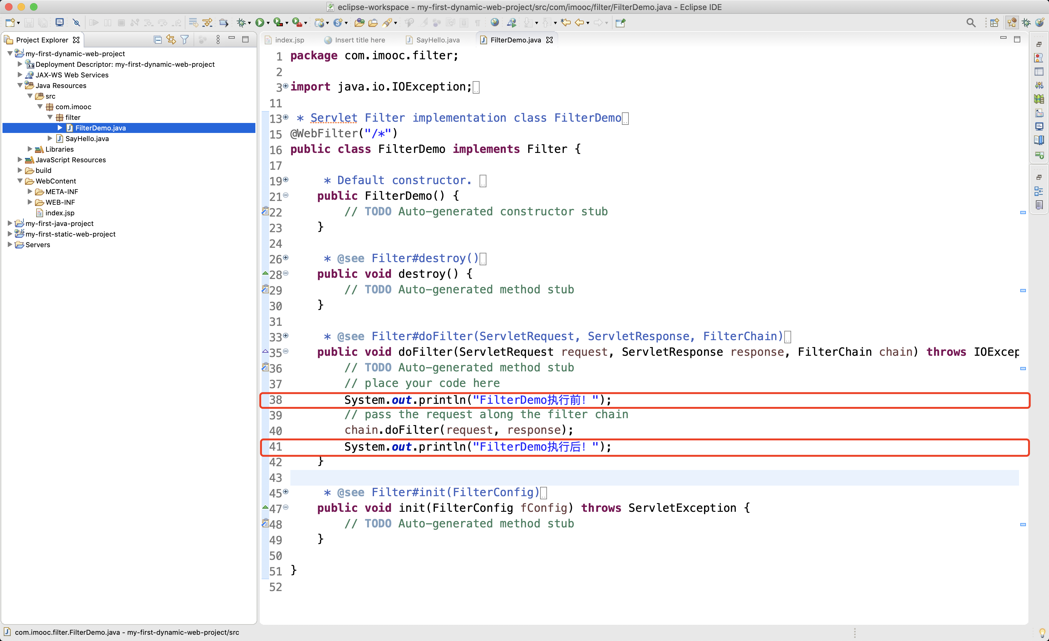This screenshot has width=1049, height=641.
Task: Close the FilterDemo.java editor tab
Action: click(549, 40)
